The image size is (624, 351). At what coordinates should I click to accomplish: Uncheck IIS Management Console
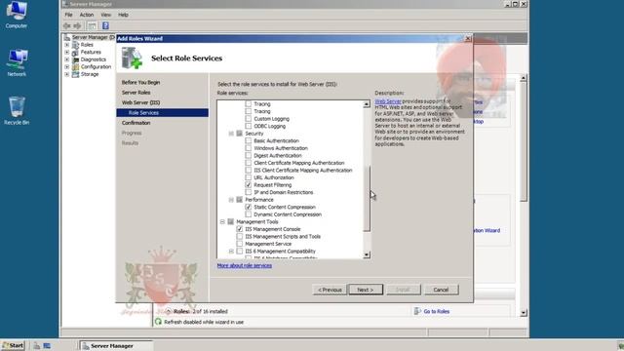click(x=240, y=229)
